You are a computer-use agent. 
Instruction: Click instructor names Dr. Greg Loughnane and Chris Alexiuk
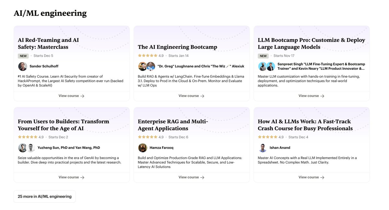[201, 66]
